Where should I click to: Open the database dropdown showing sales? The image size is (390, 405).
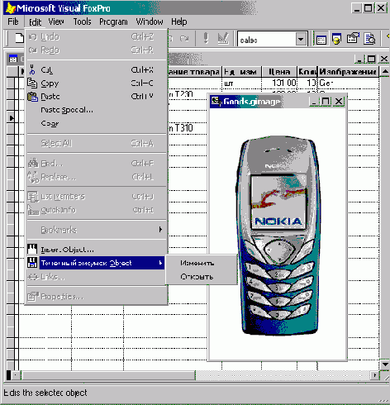[x=301, y=39]
